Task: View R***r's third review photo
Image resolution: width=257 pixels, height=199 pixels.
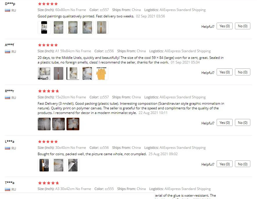Action: tap(73, 124)
